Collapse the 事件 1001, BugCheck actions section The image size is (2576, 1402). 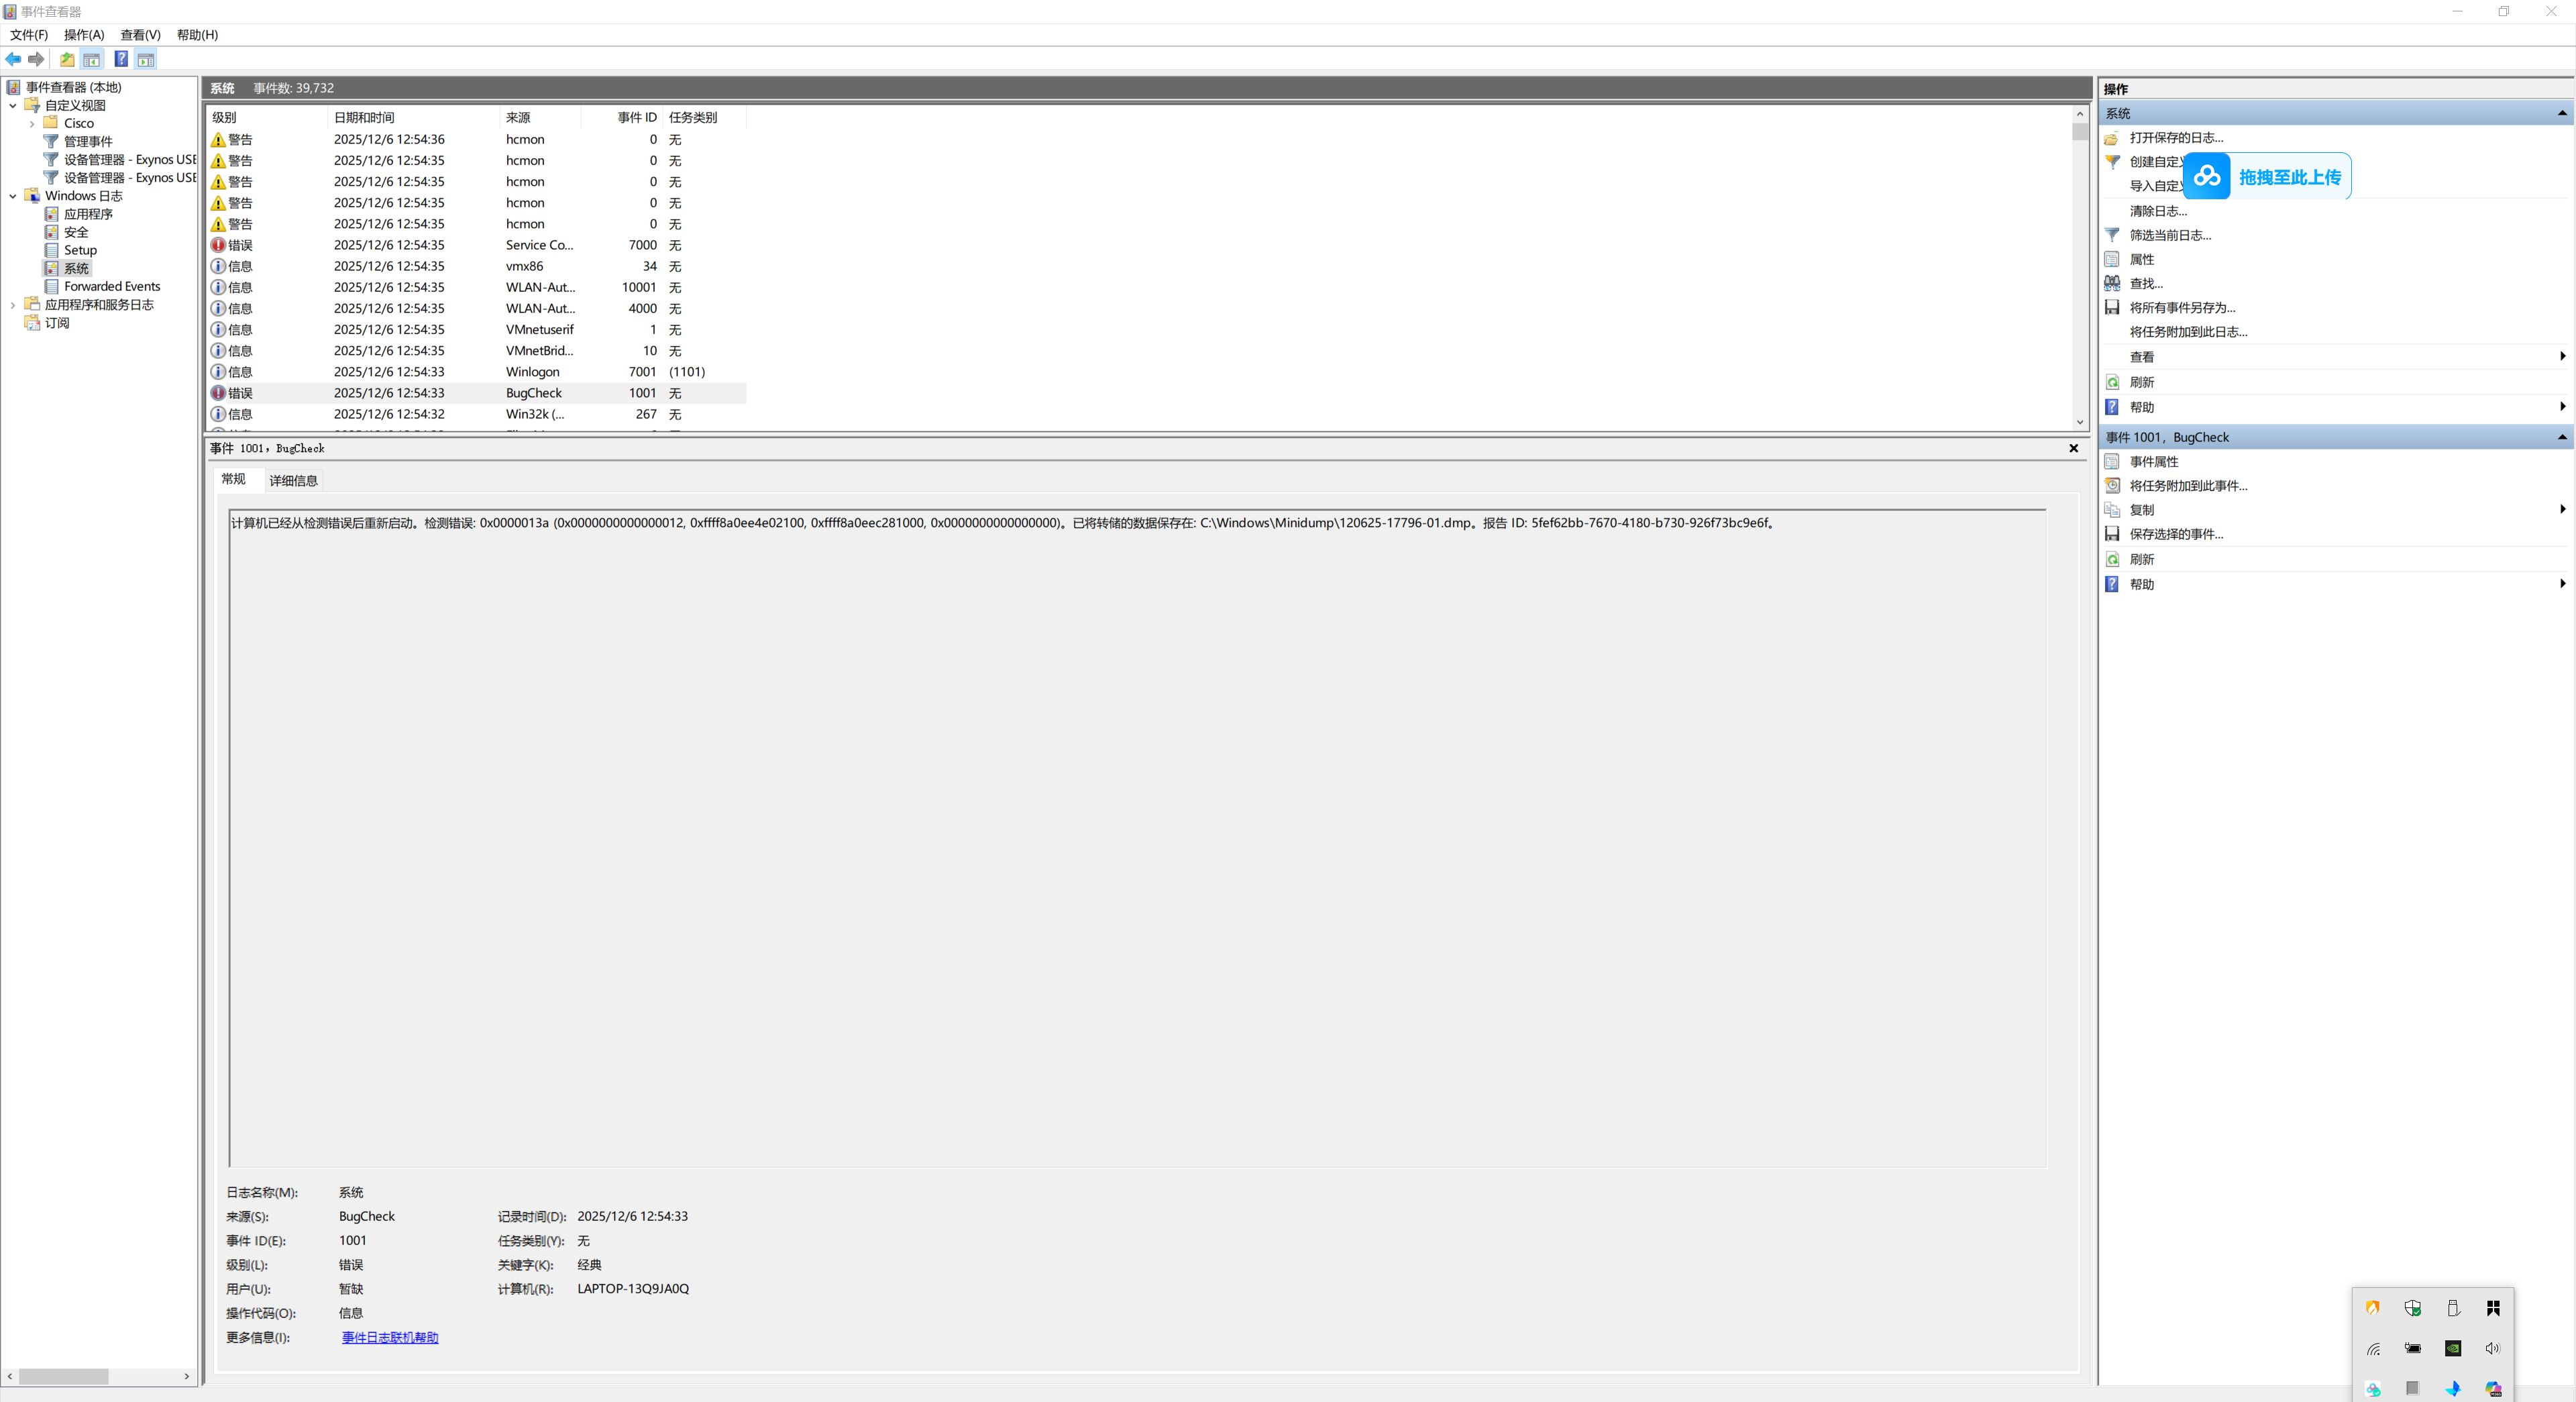coord(2562,437)
